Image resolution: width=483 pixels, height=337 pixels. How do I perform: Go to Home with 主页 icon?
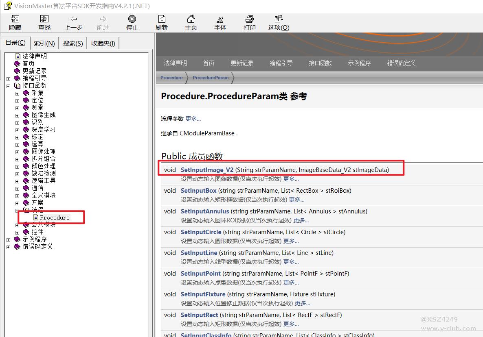pyautogui.click(x=191, y=19)
